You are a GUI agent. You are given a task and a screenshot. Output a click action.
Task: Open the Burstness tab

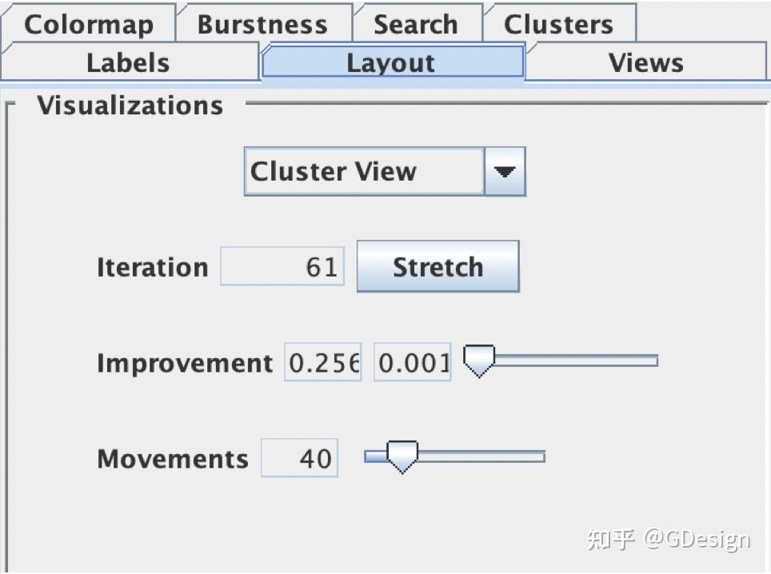pyautogui.click(x=262, y=23)
